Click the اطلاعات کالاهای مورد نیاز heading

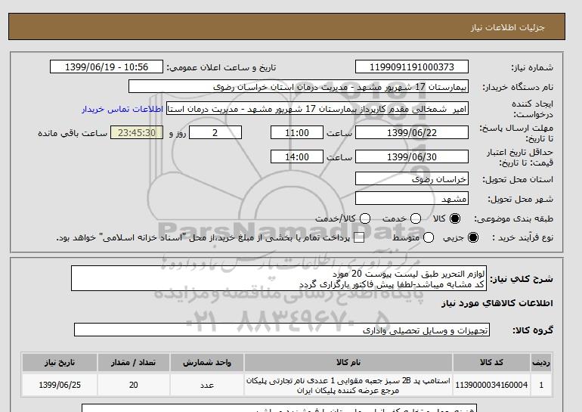pos(497,303)
